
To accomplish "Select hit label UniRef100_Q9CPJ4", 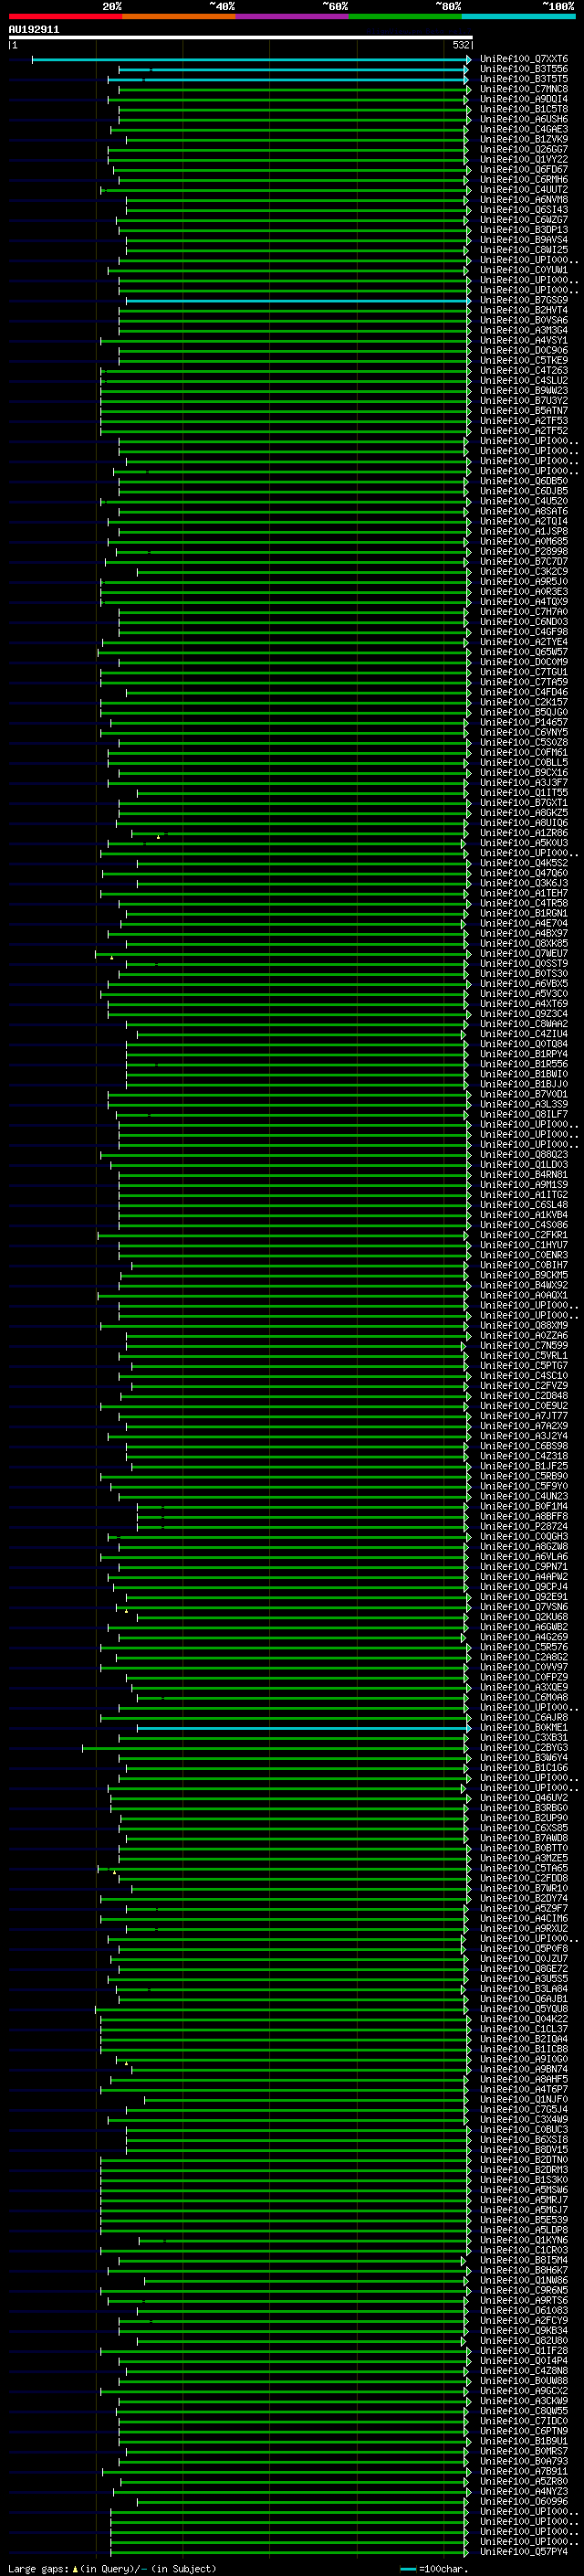I will point(524,1587).
